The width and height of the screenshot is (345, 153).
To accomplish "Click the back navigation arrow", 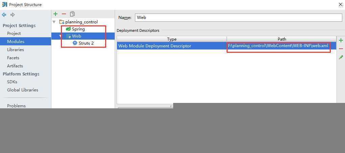I will click(4, 15).
